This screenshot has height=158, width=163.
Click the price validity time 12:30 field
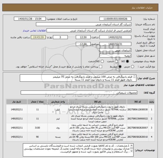(83, 44)
